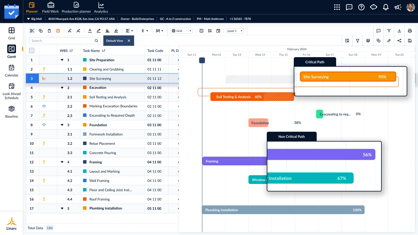Click the pen highlight color icon
This screenshot has height=235, width=418.
pos(99,31)
